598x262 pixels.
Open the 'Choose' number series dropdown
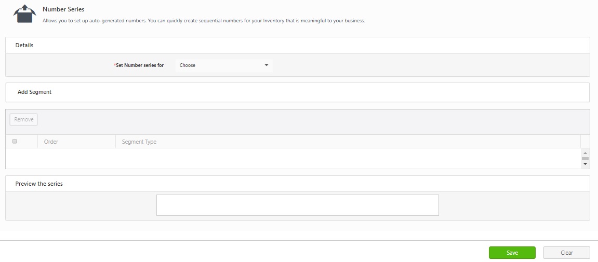(223, 65)
